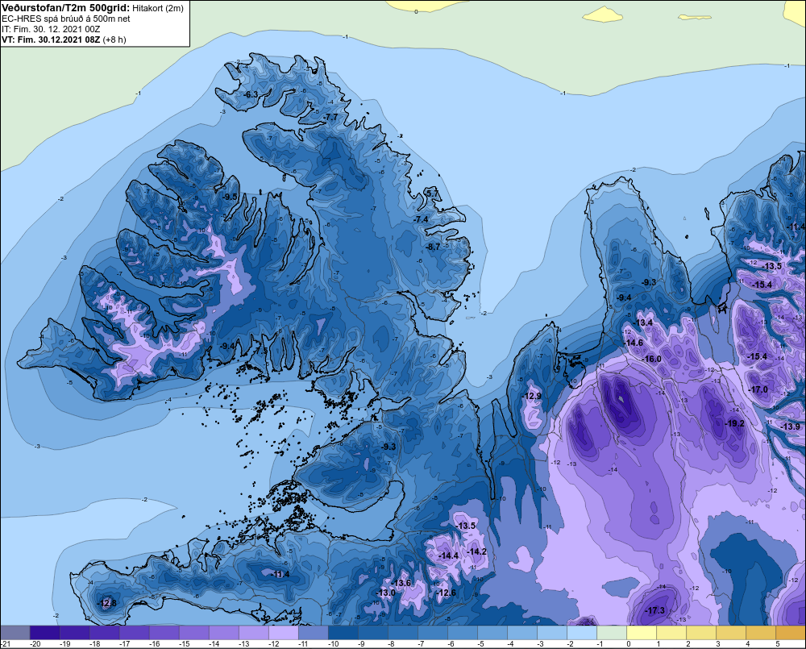Click the -7.7 temperature label

click(x=331, y=117)
